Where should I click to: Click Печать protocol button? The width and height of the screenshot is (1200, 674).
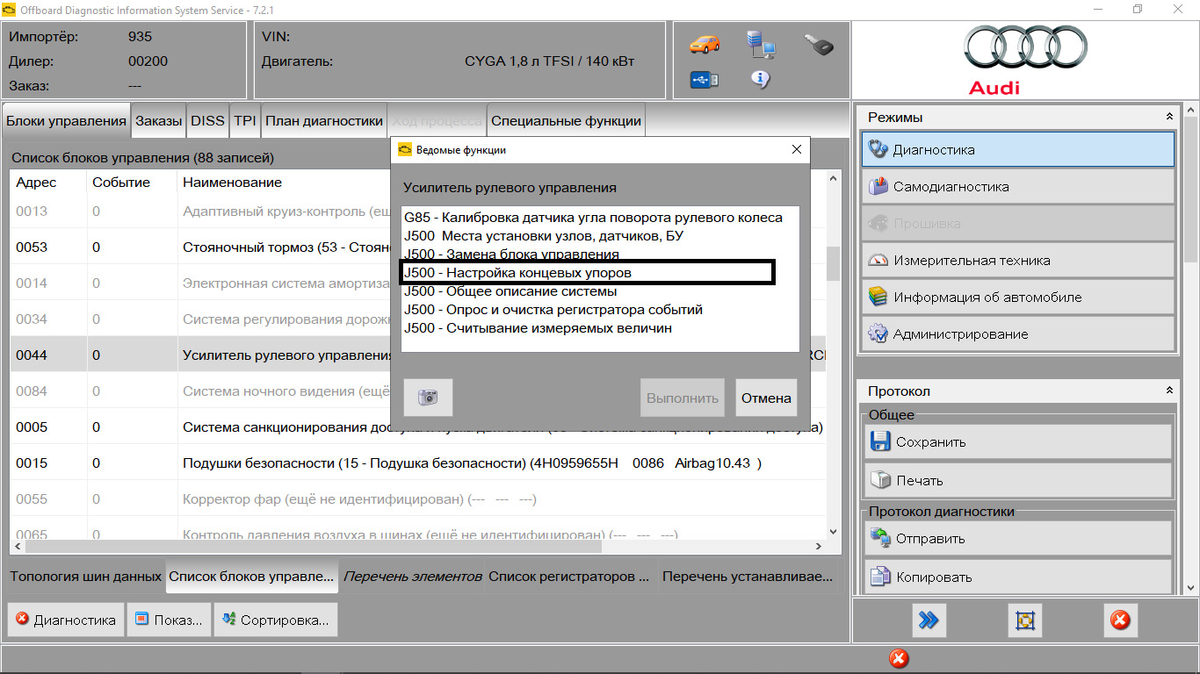(1018, 480)
